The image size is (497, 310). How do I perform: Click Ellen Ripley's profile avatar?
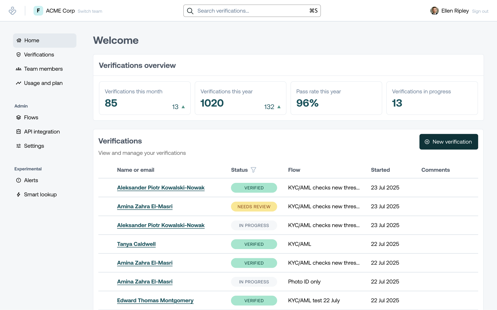tap(434, 11)
